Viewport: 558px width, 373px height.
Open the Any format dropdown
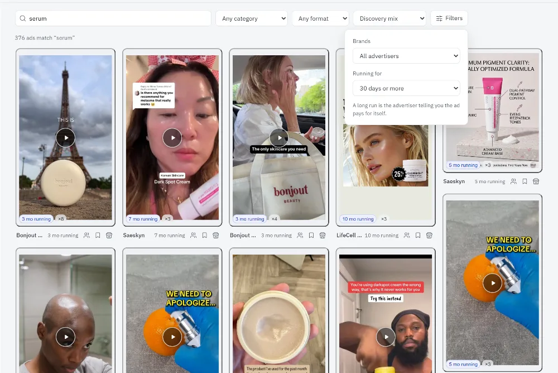(x=321, y=18)
